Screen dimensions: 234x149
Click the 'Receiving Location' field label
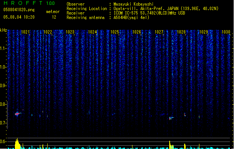tap(87, 9)
